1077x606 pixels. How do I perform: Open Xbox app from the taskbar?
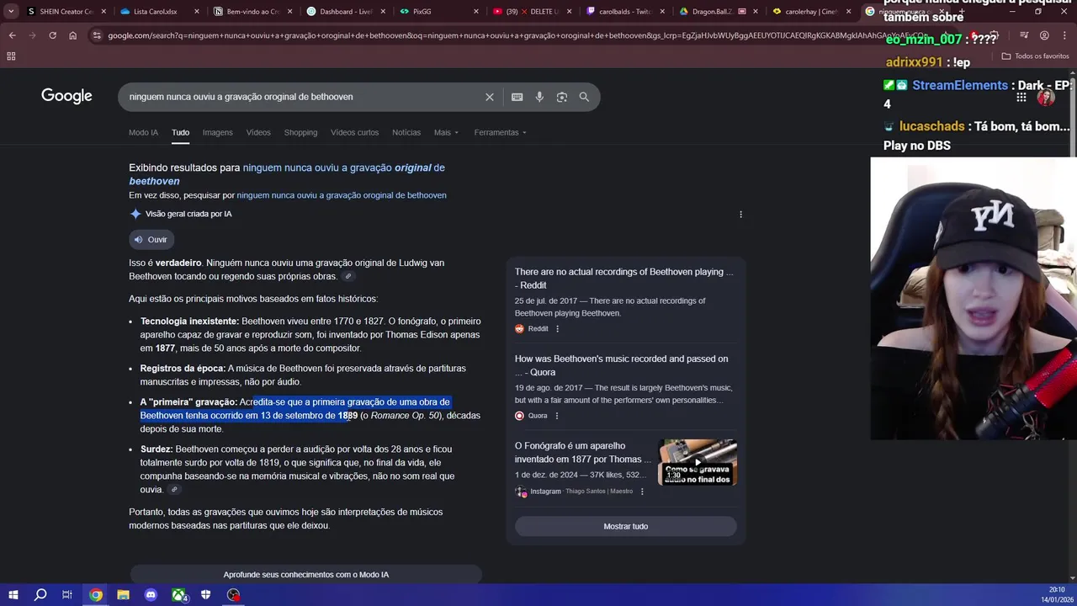click(x=179, y=595)
